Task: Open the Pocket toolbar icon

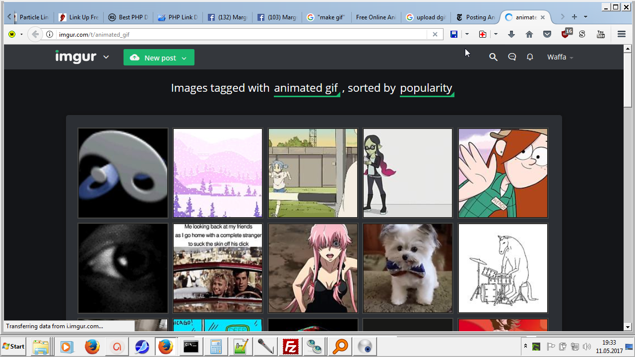Action: [547, 34]
